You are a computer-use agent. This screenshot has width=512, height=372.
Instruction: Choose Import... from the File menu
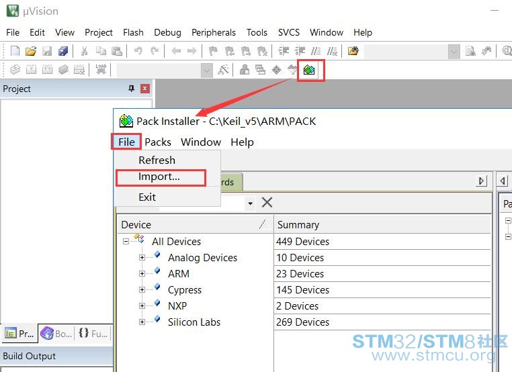point(161,177)
